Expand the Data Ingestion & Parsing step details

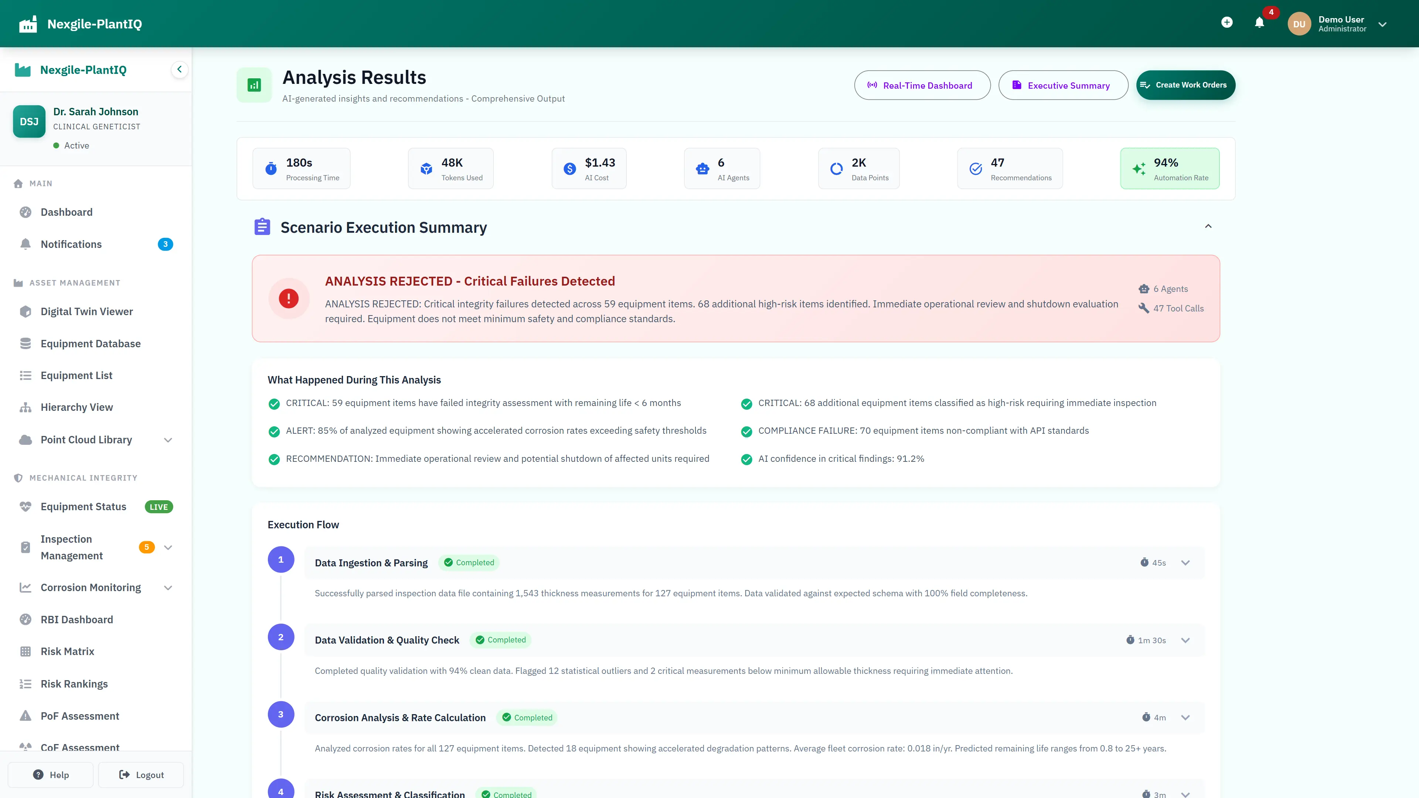point(1185,563)
